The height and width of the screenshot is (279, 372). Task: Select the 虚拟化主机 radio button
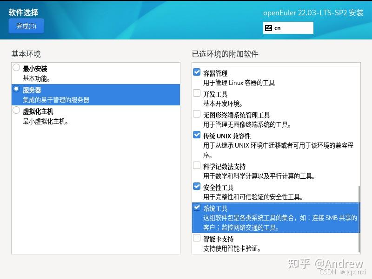(x=16, y=110)
